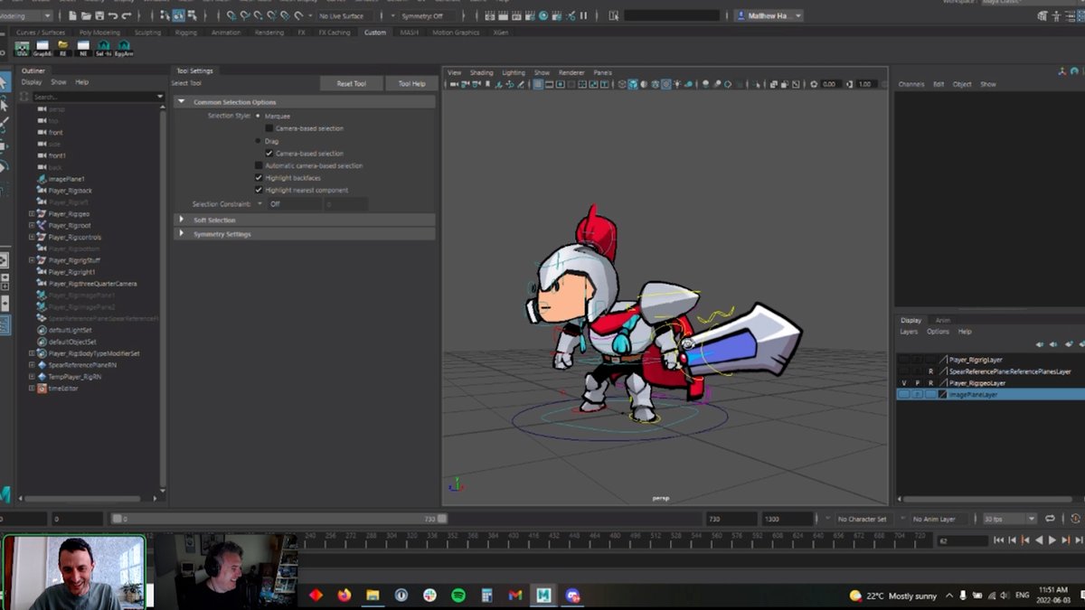1085x610 pixels.
Task: Click the play forward button
Action: (1052, 540)
